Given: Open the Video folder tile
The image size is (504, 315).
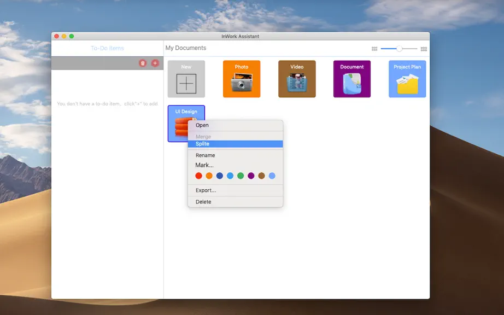Looking at the screenshot, I should [297, 79].
